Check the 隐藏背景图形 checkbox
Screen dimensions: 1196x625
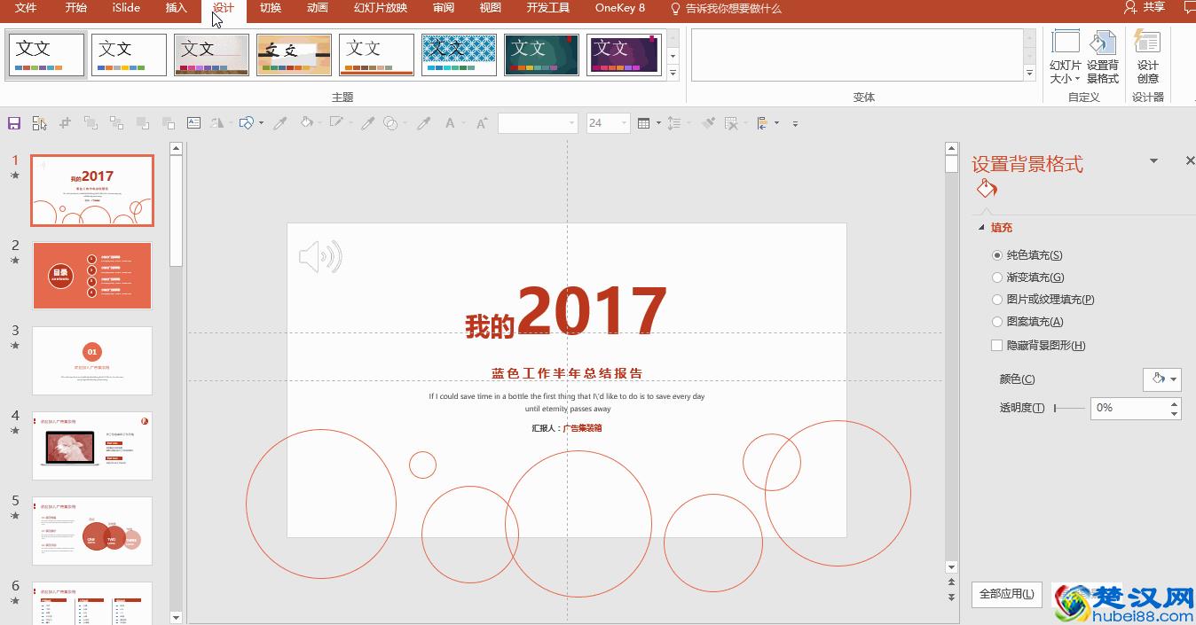(997, 345)
